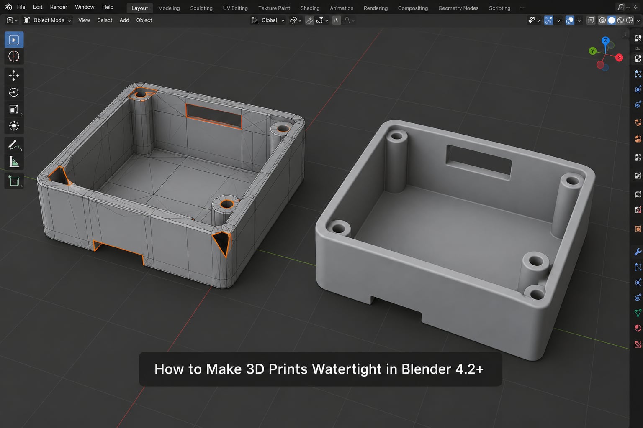Viewport: 643px width, 428px height.
Task: Open the Global transform orientation dropdown
Action: (268, 20)
